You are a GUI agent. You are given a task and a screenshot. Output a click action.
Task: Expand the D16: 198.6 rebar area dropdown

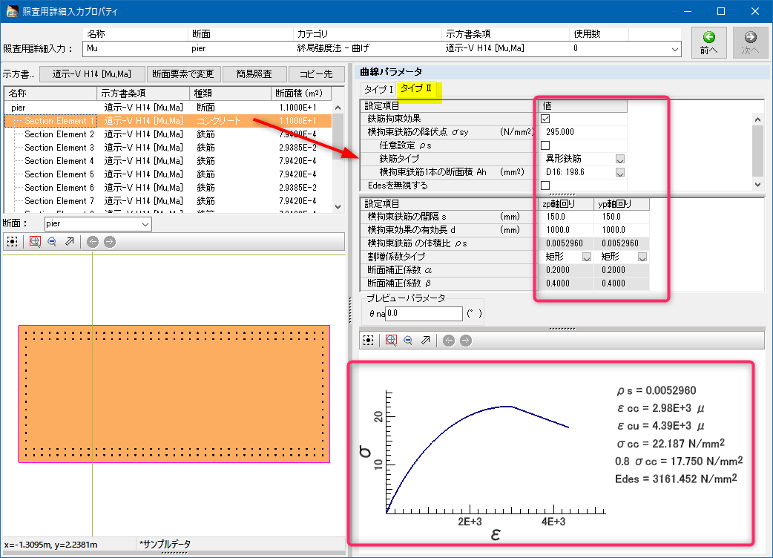pyautogui.click(x=619, y=172)
